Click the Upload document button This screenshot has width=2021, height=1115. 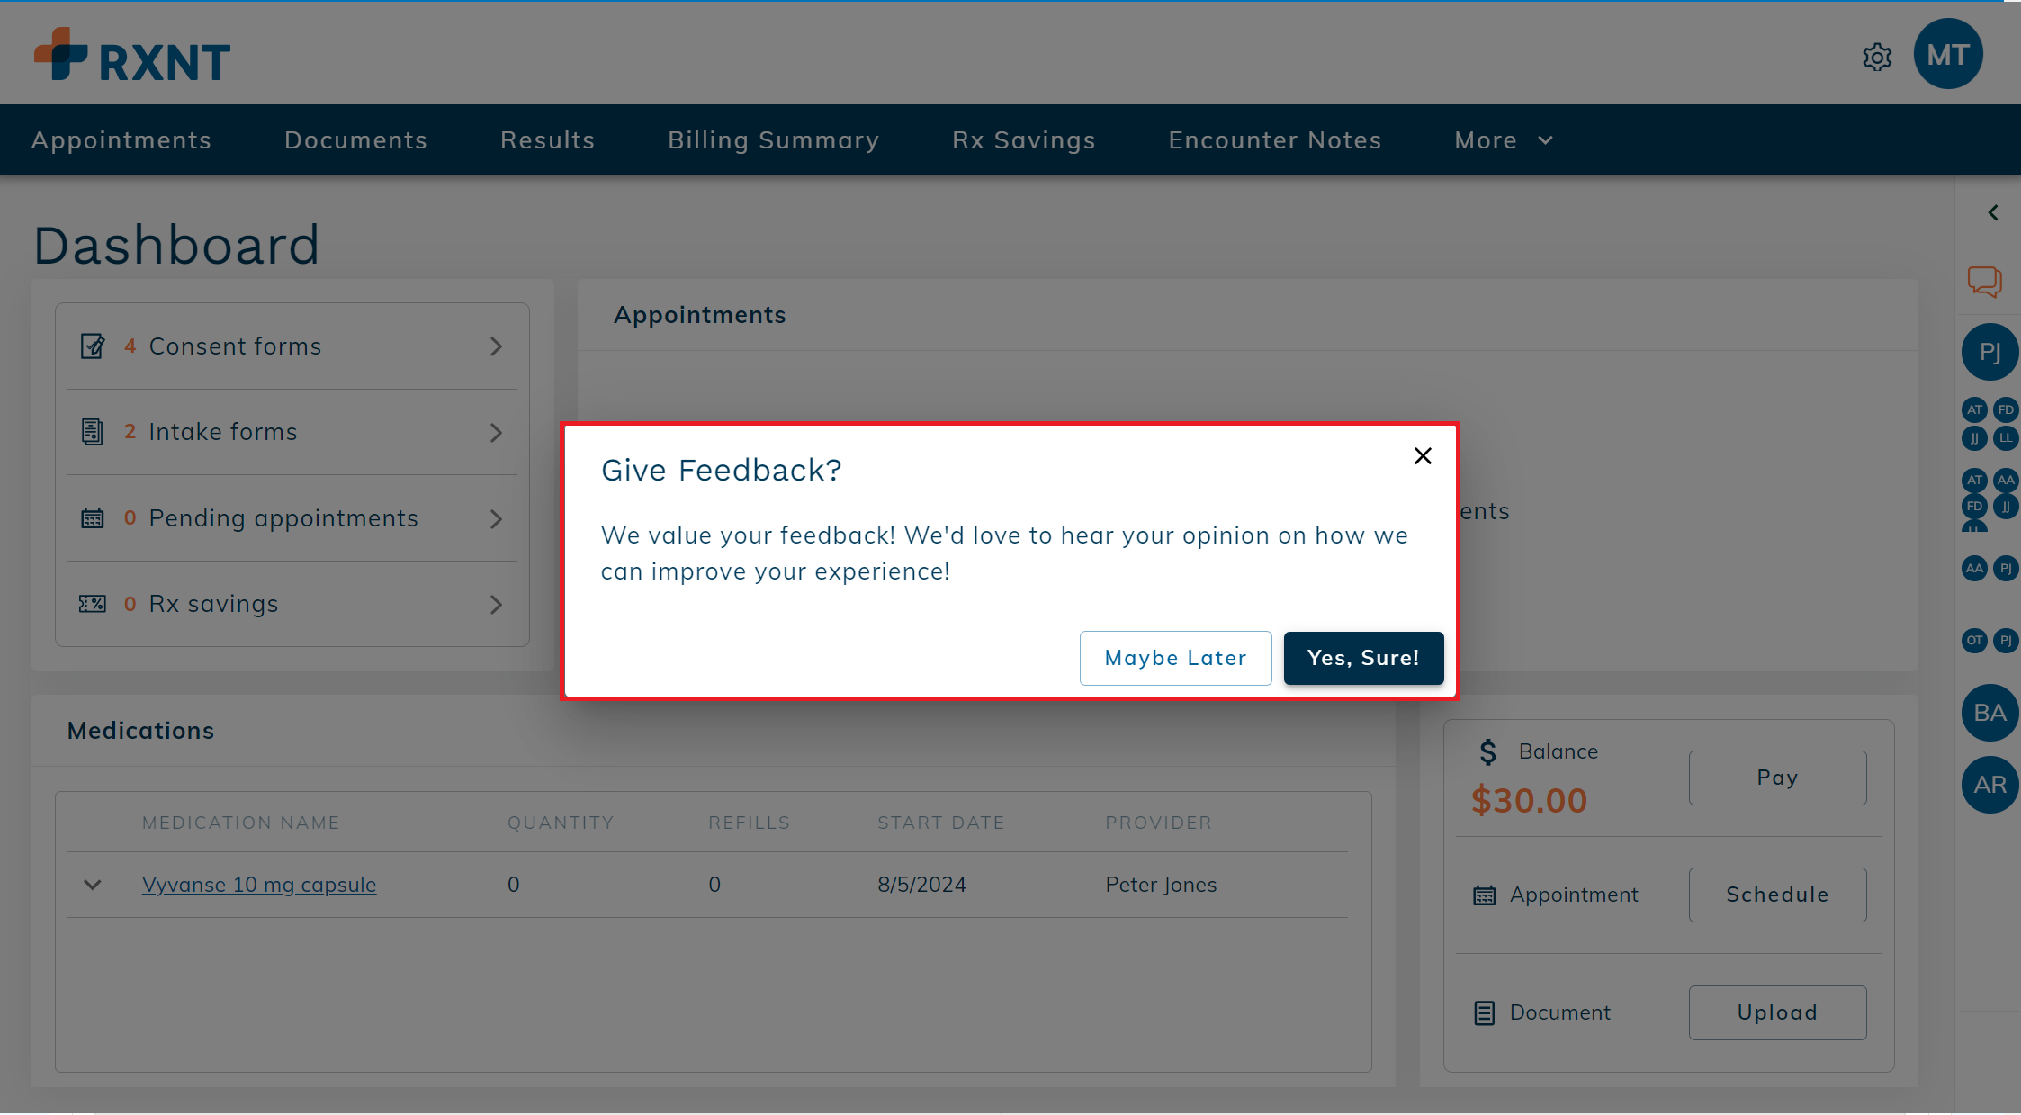point(1777,1012)
